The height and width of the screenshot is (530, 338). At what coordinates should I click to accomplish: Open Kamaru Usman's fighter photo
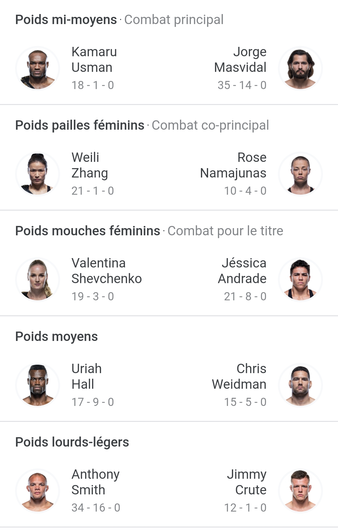tap(38, 68)
